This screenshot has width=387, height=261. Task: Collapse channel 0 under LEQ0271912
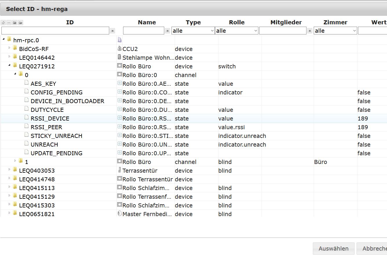tap(15, 74)
